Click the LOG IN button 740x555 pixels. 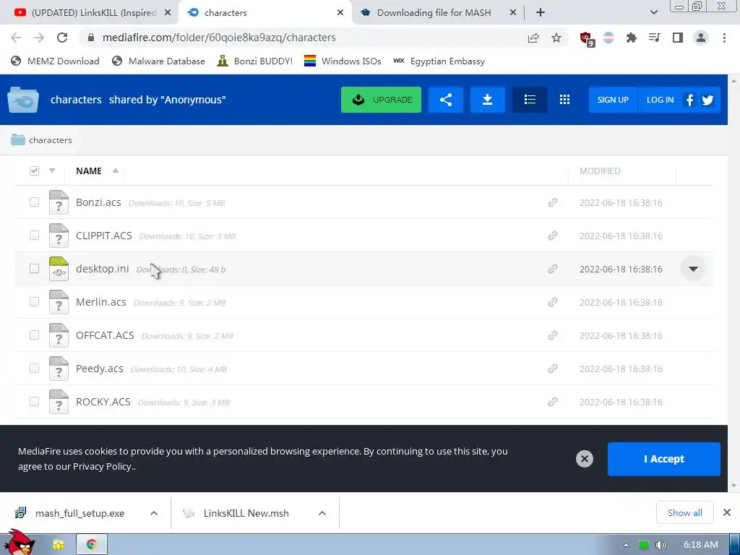(x=660, y=100)
